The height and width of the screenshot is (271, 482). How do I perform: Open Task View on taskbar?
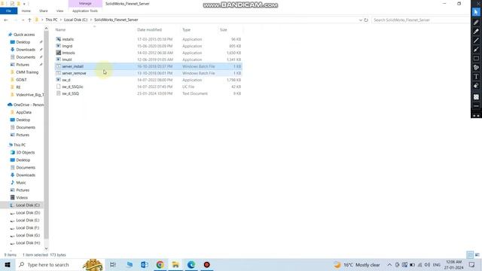[x=113, y=264]
